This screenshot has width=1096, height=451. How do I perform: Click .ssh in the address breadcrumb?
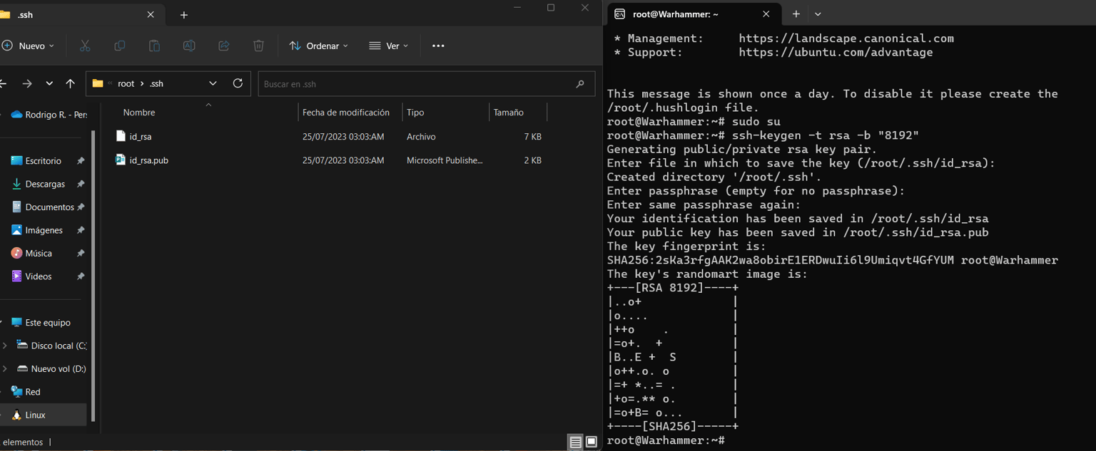pos(156,83)
